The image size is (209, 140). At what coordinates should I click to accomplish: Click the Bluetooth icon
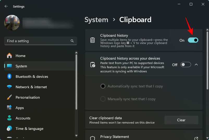(x=9, y=77)
